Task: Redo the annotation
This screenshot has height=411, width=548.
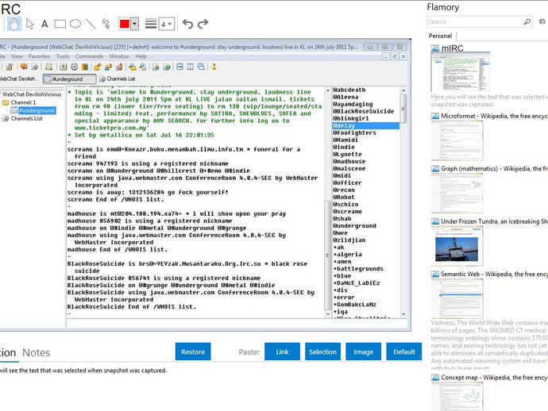Action: (203, 24)
